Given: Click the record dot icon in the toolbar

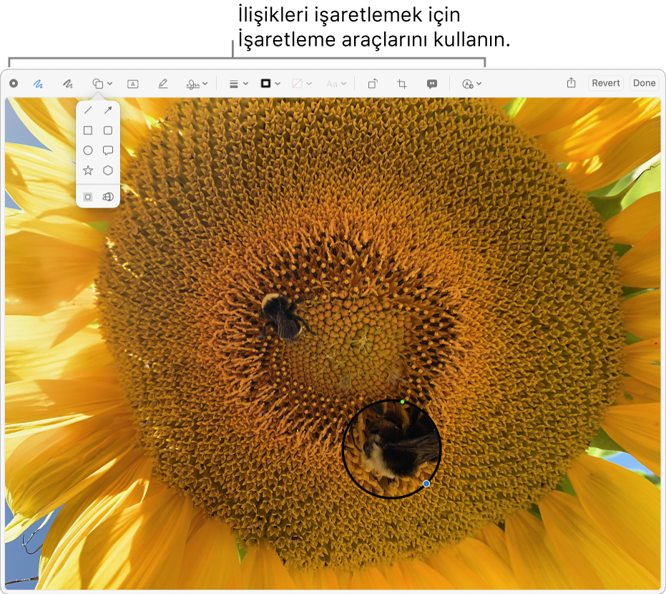Looking at the screenshot, I should pyautogui.click(x=14, y=83).
